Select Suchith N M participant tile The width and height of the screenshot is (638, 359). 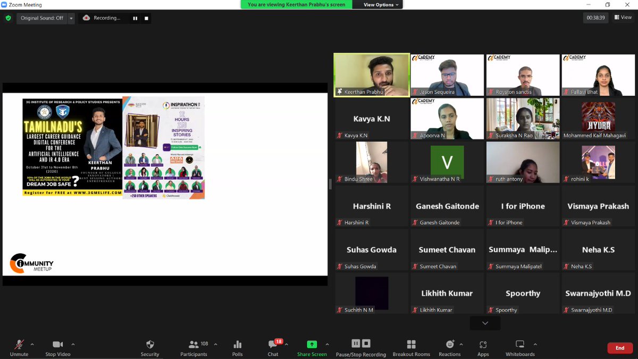[372, 293]
